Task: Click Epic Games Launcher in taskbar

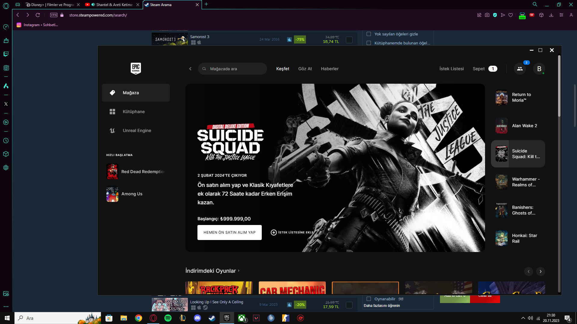Action: pos(227,318)
